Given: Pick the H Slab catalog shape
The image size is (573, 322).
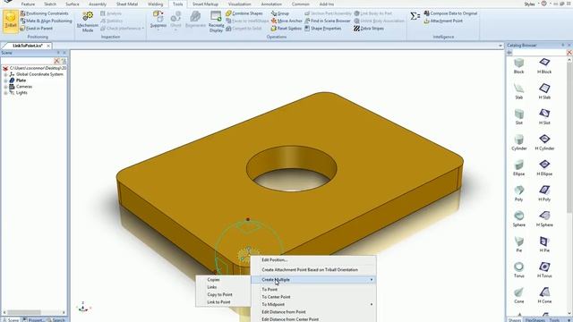Looking at the screenshot, I should 544,91.
